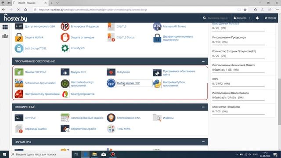This screenshot has width=281, height=158.
Task: Open the site software puzzle icon
Action: [x=157, y=73]
